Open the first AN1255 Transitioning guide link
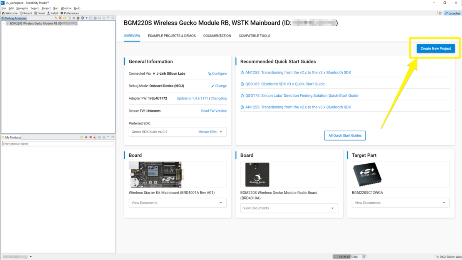The width and height of the screenshot is (462, 260). (x=298, y=72)
